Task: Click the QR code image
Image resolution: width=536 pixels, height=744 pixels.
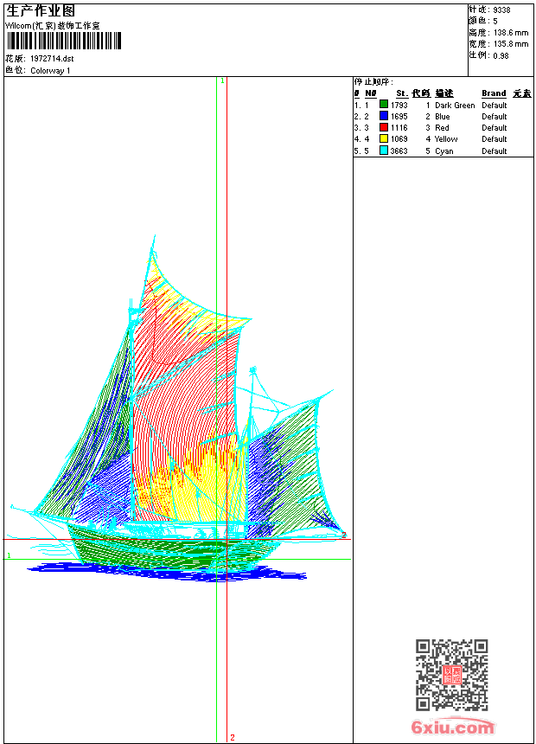Action: tap(451, 675)
